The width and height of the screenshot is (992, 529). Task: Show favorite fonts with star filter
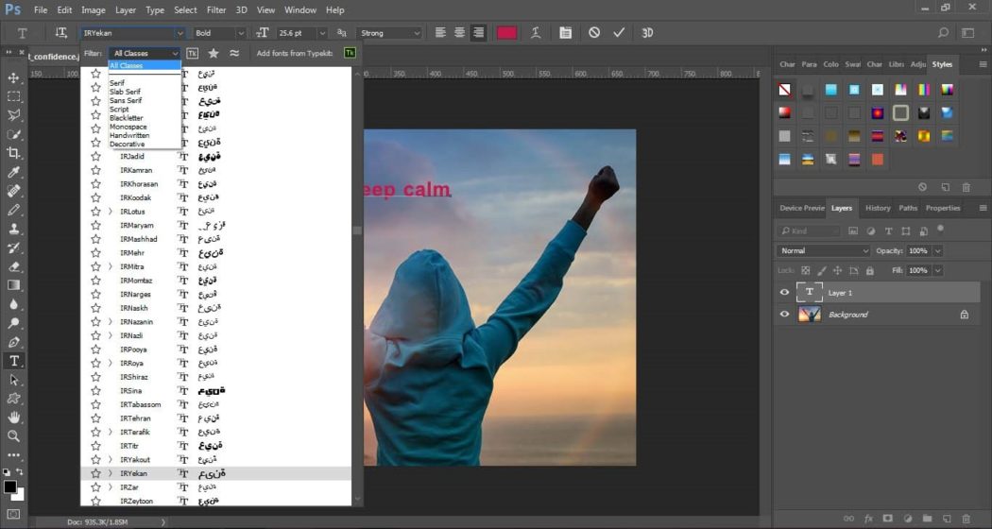click(214, 53)
